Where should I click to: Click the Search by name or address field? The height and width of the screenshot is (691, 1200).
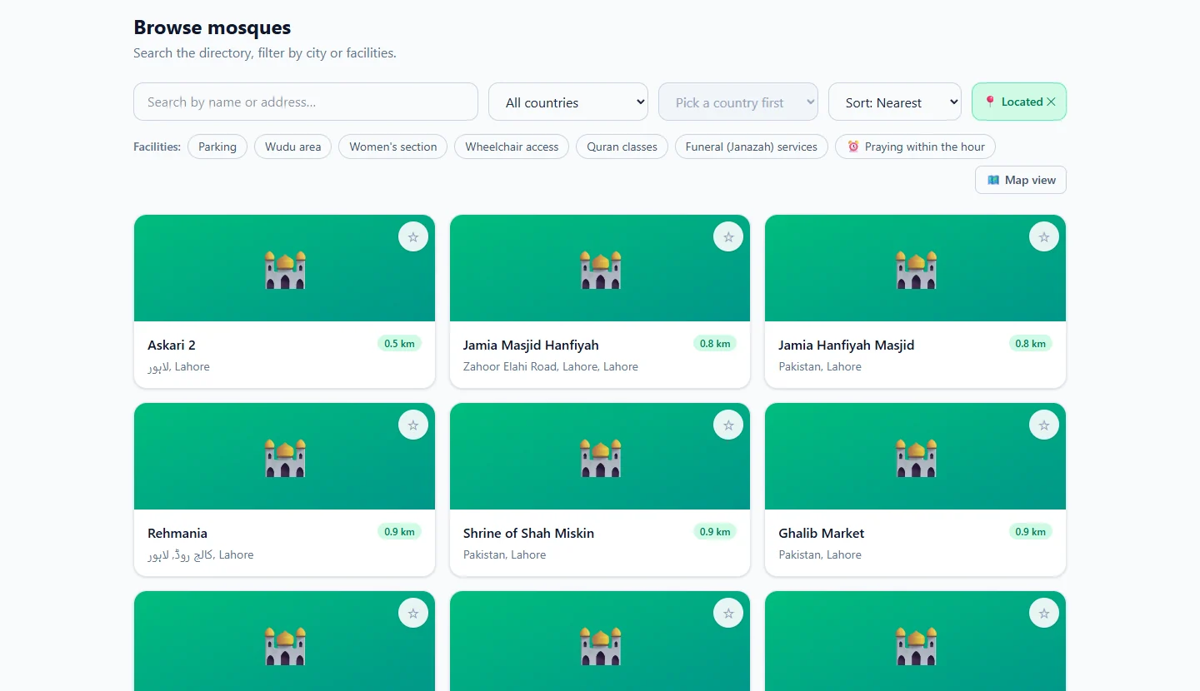point(306,102)
